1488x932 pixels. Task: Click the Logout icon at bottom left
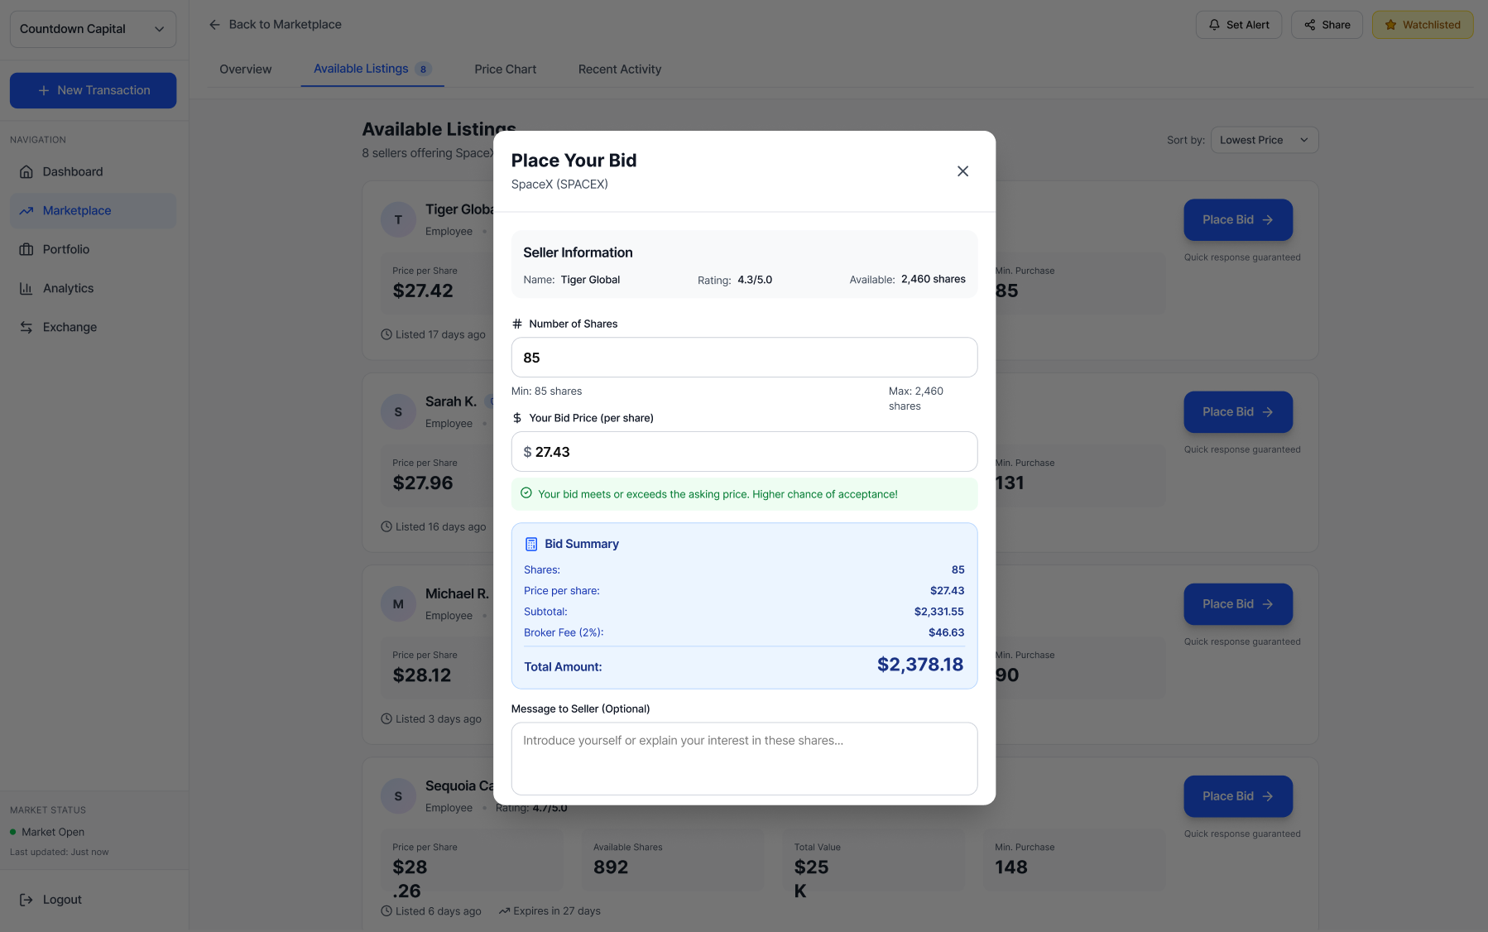[26, 899]
